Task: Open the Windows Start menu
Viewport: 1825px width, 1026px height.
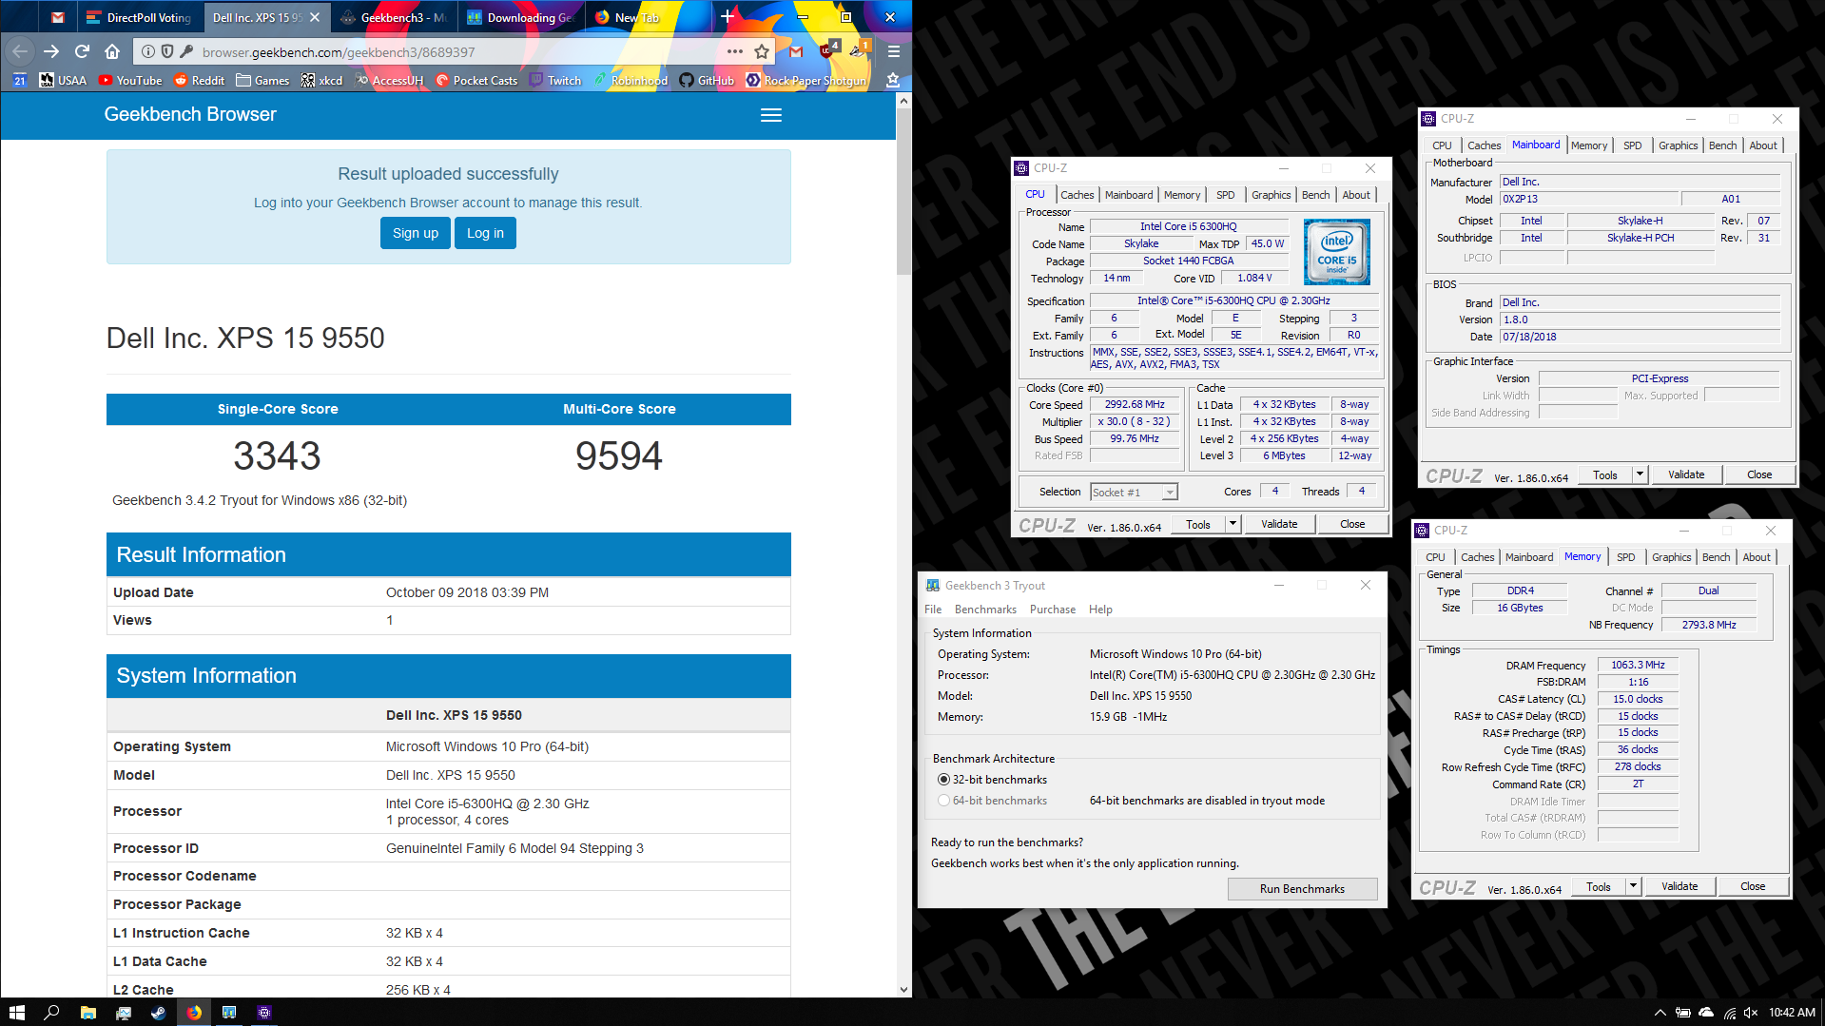Action: point(16,1013)
